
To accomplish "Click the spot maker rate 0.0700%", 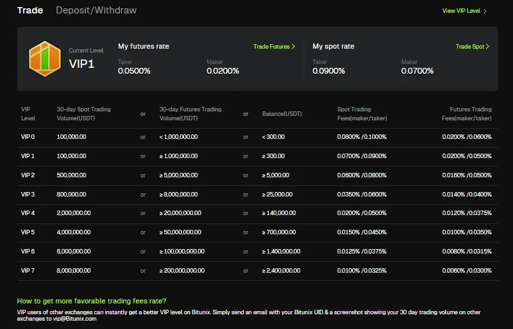I will coord(417,71).
